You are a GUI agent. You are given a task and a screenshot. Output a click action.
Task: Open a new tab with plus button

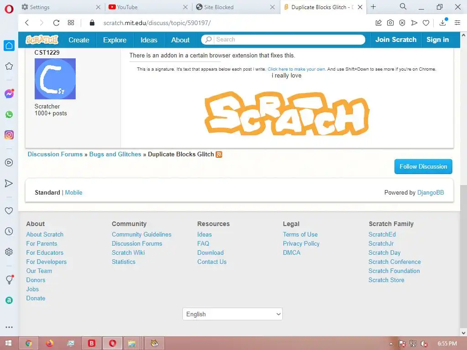pyautogui.click(x=373, y=6)
